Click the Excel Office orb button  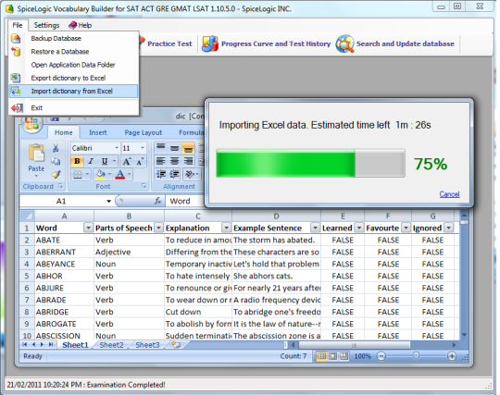tap(31, 123)
